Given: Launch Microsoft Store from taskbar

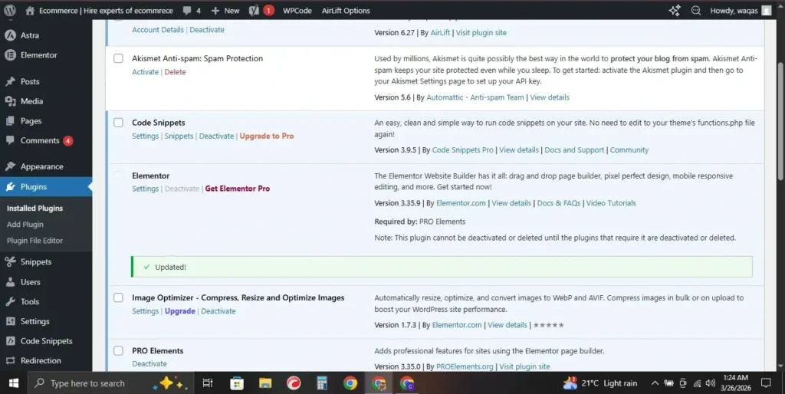Looking at the screenshot, I should [x=237, y=383].
